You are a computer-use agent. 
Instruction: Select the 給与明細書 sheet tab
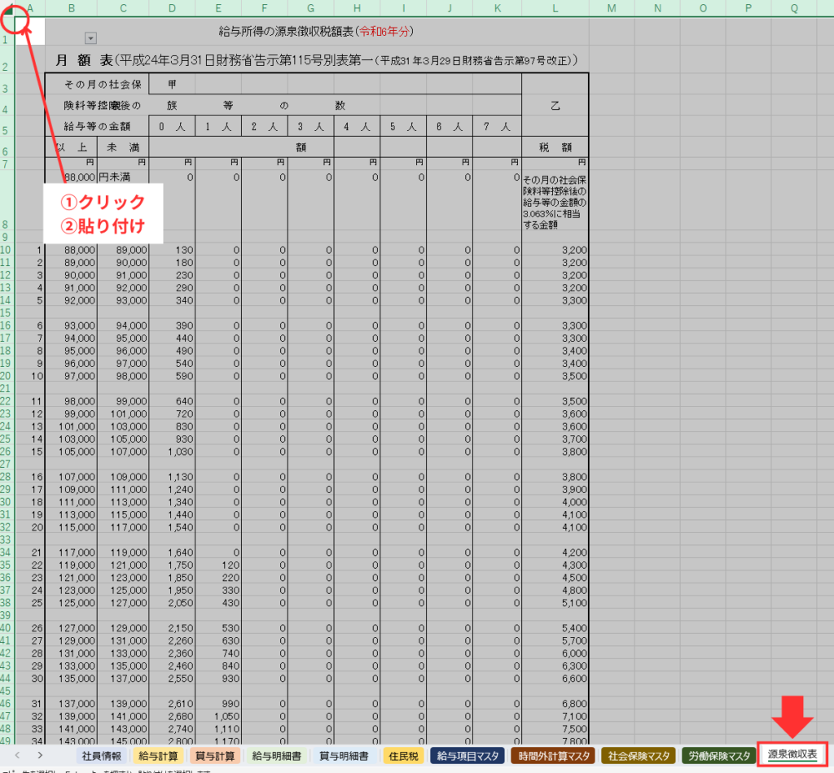[276, 756]
